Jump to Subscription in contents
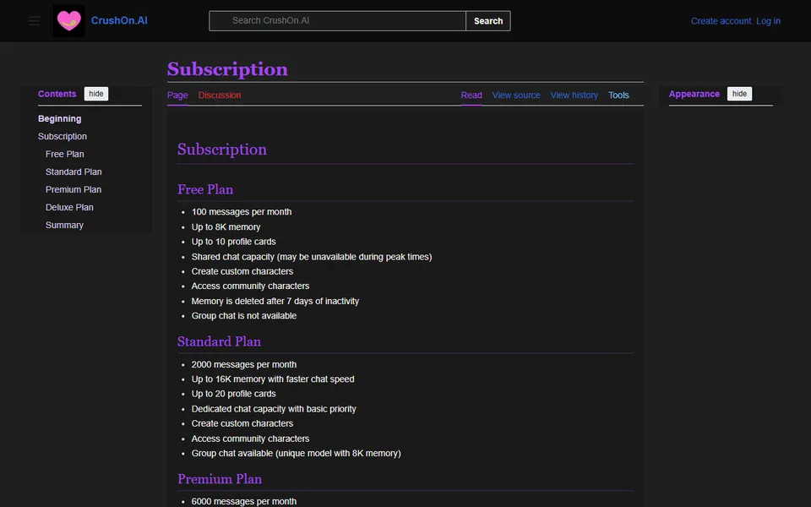 click(x=62, y=136)
